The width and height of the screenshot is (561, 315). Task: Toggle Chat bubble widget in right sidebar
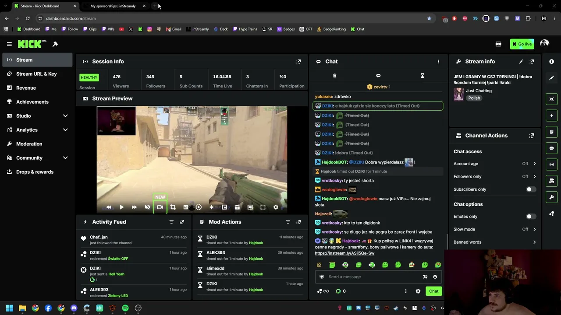coord(551,148)
